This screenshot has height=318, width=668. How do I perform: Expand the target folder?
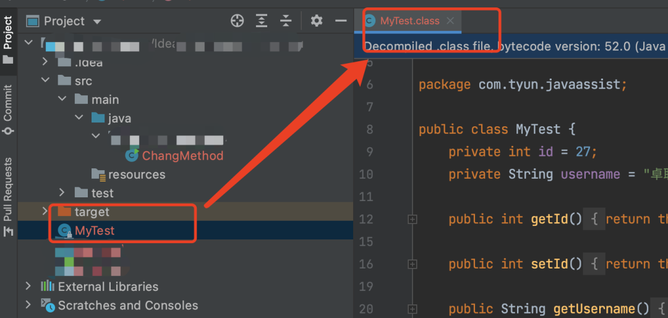coord(45,212)
